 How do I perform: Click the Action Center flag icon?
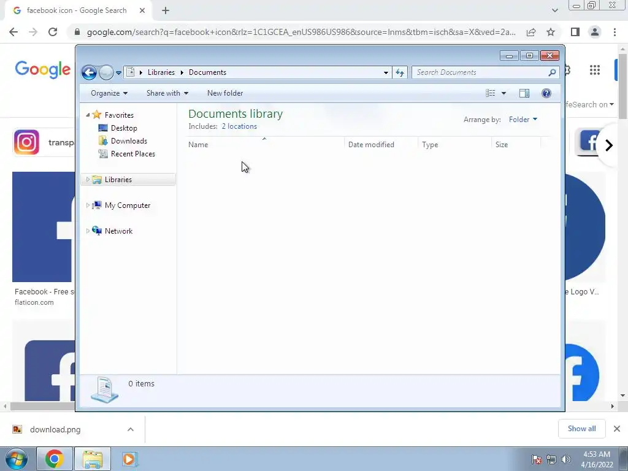point(537,459)
